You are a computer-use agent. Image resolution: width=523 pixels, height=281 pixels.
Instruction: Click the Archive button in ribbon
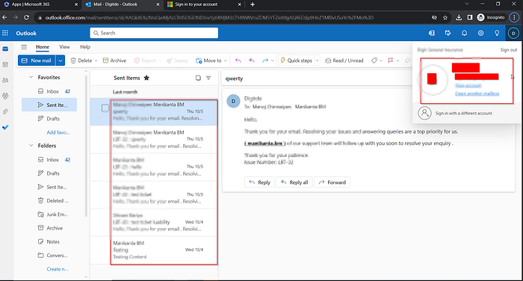tap(114, 61)
